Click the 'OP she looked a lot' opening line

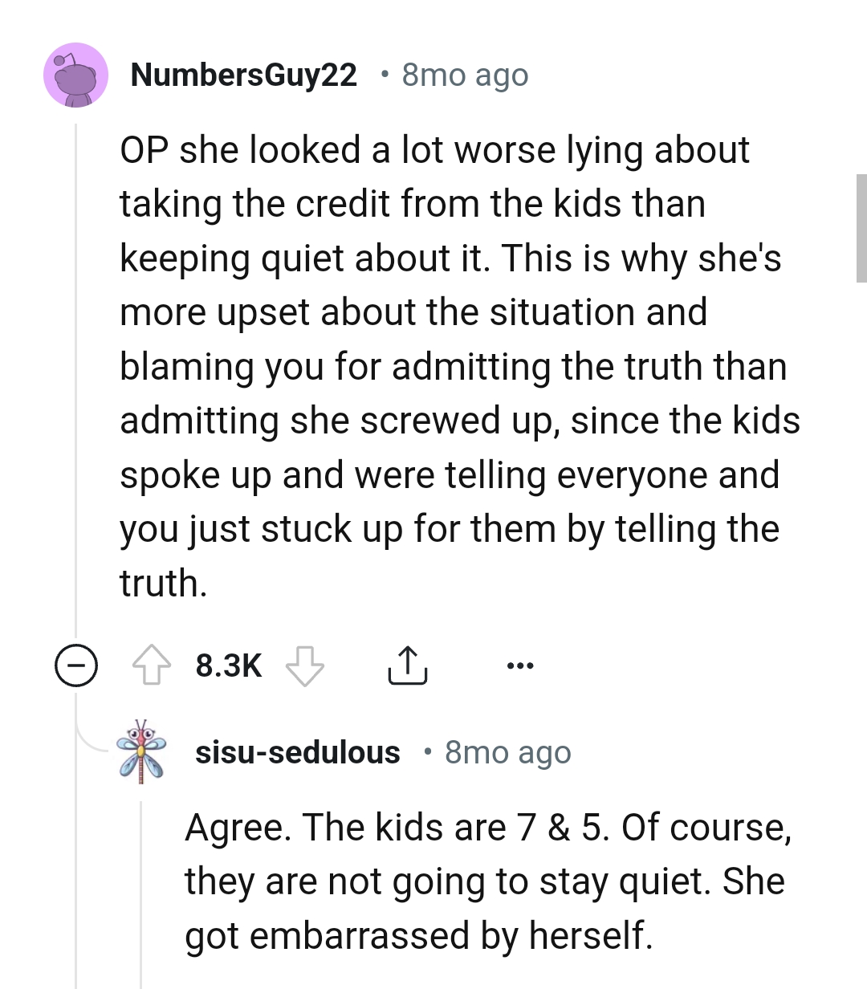[x=434, y=150]
